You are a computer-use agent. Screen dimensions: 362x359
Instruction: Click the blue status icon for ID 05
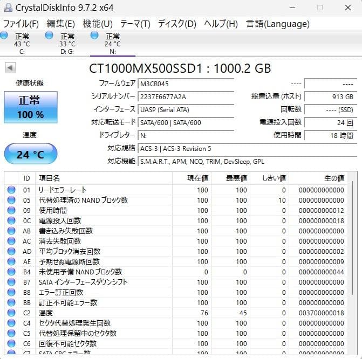(11, 200)
